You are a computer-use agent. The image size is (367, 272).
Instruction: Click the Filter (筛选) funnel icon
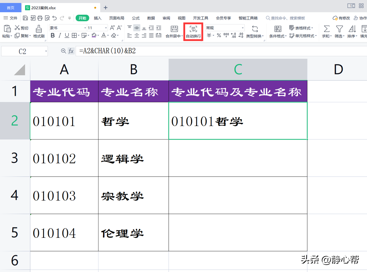pos(339,29)
